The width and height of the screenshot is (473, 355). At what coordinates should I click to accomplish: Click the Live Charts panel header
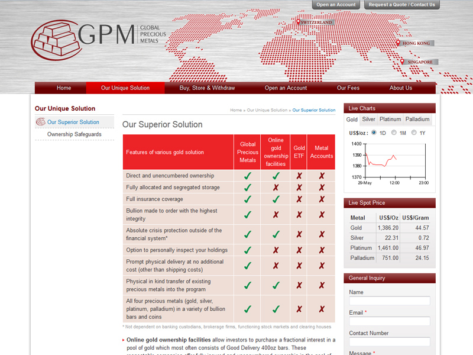click(x=390, y=108)
